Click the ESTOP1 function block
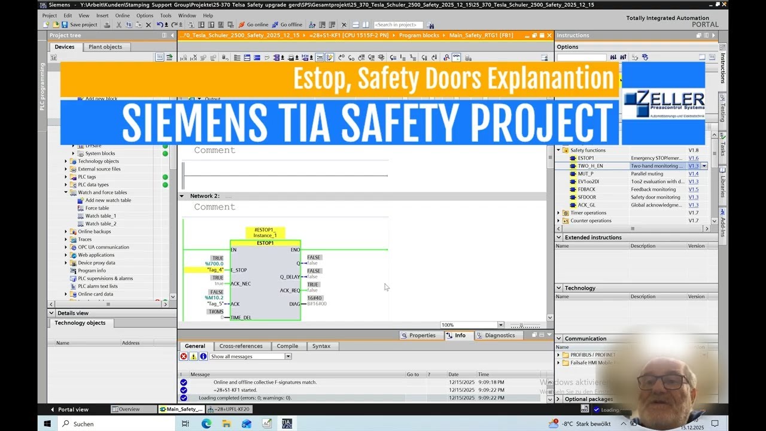 tap(265, 281)
